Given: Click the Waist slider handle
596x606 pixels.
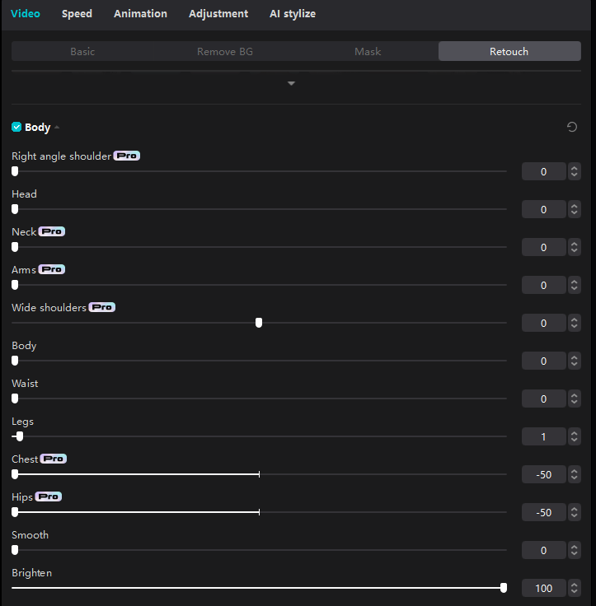Looking at the screenshot, I should point(15,399).
